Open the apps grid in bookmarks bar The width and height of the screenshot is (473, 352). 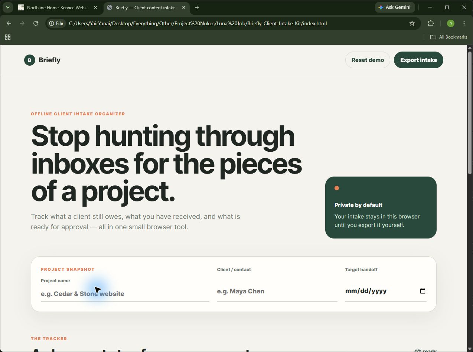pyautogui.click(x=8, y=37)
